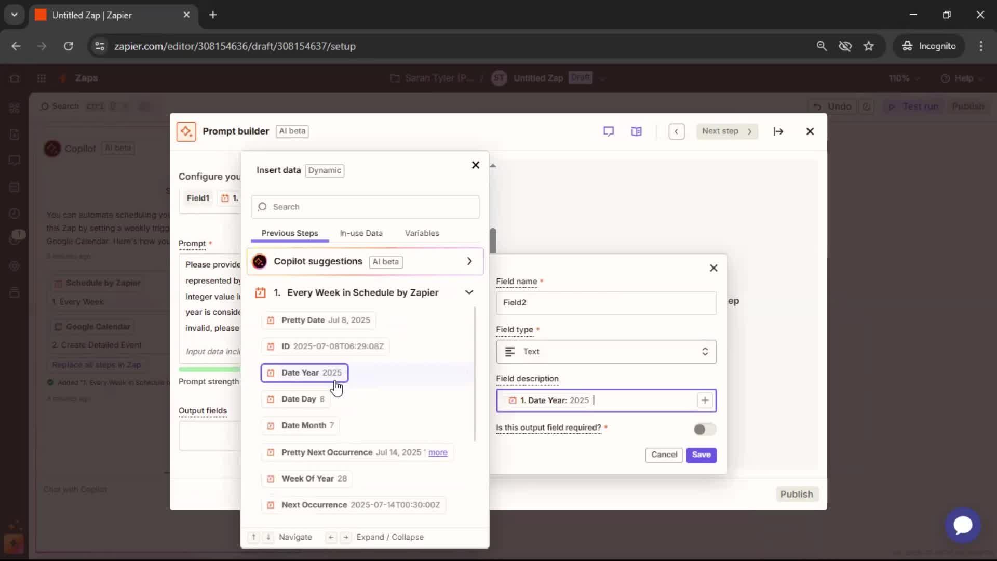The height and width of the screenshot is (561, 997).
Task: Collapse the panel with the up triangle arrow
Action: [493, 166]
